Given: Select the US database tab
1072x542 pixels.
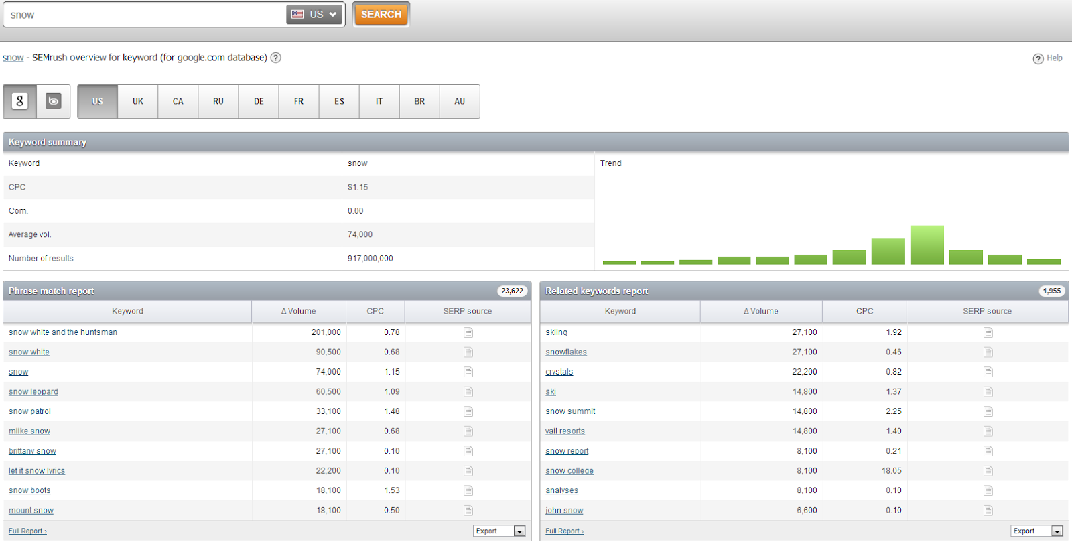Looking at the screenshot, I should (x=98, y=101).
